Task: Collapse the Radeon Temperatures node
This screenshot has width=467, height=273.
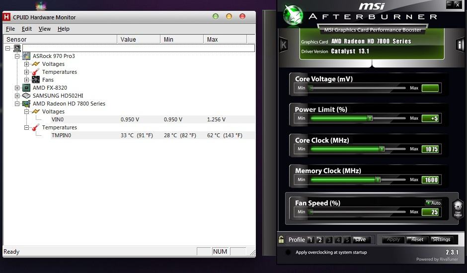Action: [x=26, y=127]
